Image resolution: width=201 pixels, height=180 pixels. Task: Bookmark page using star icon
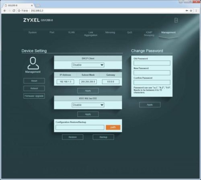click(x=191, y=10)
